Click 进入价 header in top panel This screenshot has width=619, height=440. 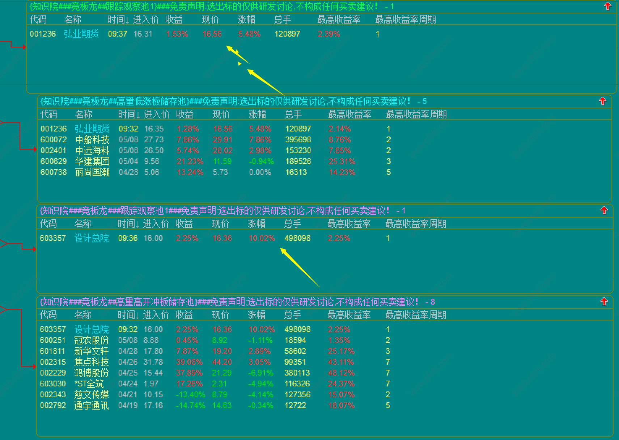tap(146, 20)
